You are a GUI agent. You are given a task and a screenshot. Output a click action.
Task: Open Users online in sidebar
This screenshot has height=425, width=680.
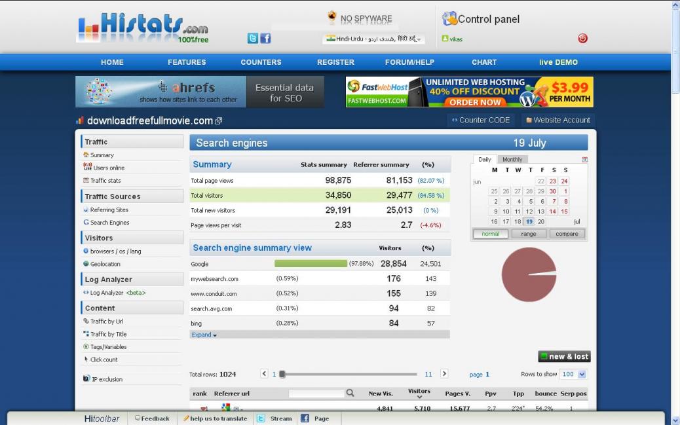108,168
